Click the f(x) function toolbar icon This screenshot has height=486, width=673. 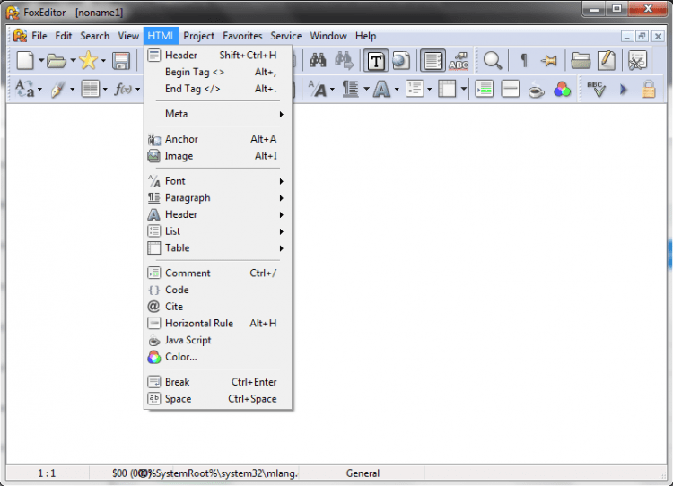pyautogui.click(x=123, y=90)
